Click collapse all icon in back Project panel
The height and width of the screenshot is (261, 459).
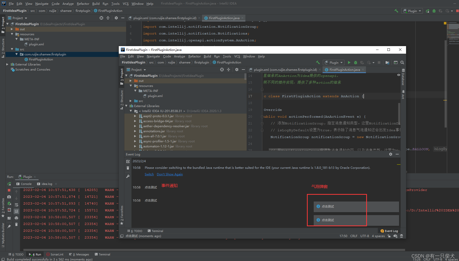[108, 18]
